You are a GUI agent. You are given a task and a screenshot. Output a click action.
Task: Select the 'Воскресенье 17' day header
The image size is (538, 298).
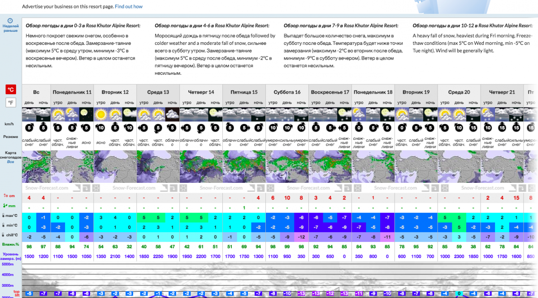(x=330, y=92)
